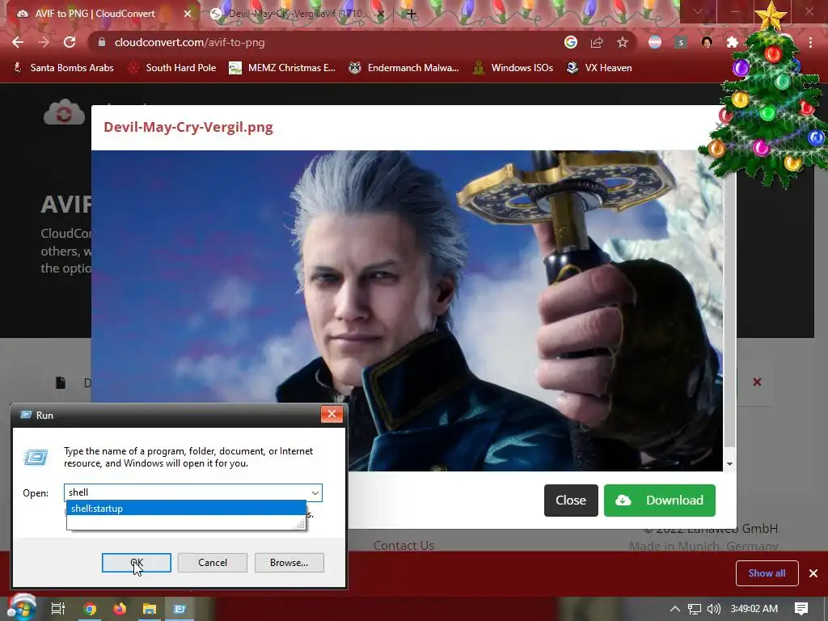
Task: Dismiss the downloads bar with X
Action: (x=813, y=573)
